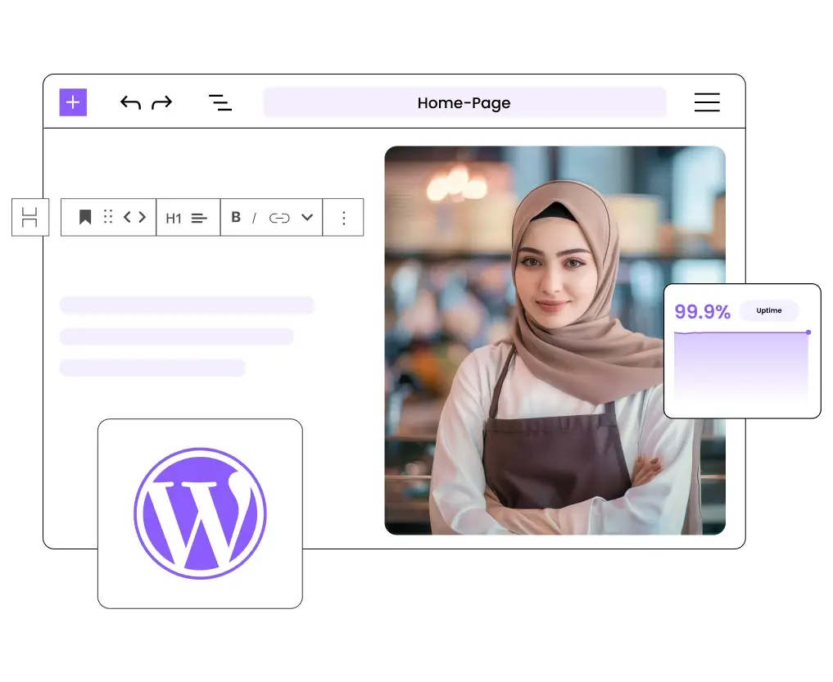The width and height of the screenshot is (833, 682).
Task: Click the purple plus add-block button
Action: coord(73,102)
